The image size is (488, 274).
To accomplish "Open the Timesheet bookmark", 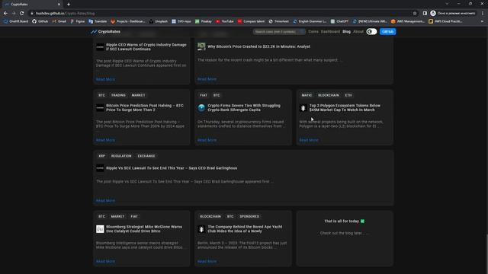I will pyautogui.click(x=279, y=21).
